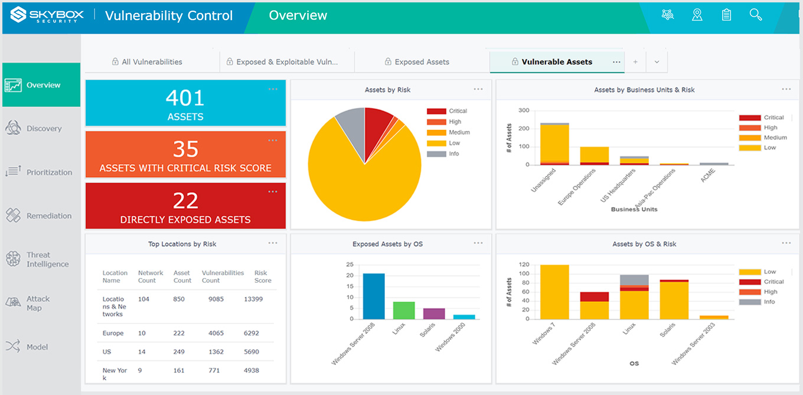Click the network analysis icon in header
The width and height of the screenshot is (803, 395).
point(668,15)
